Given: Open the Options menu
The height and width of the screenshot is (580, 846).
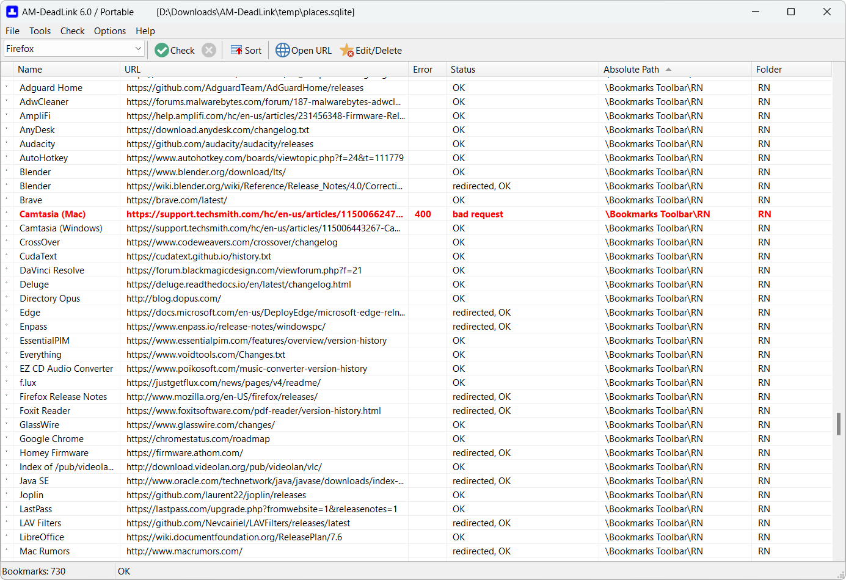Looking at the screenshot, I should [x=110, y=31].
